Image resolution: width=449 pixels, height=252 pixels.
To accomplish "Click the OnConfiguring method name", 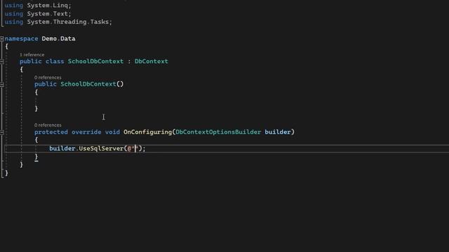I will pyautogui.click(x=148, y=132).
